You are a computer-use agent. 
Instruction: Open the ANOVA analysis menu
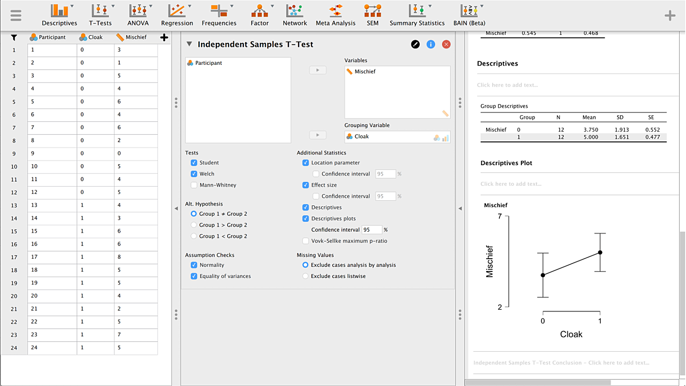tap(138, 15)
